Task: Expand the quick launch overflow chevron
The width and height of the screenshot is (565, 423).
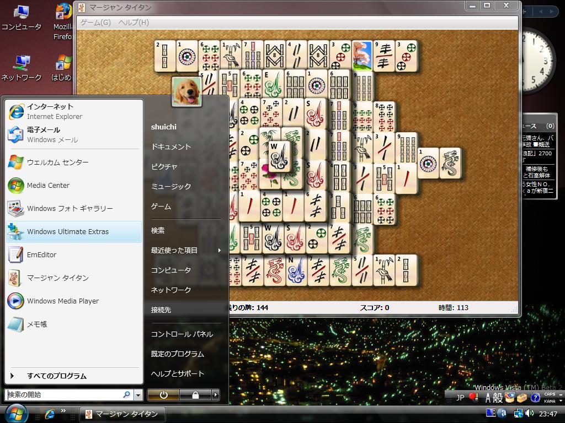Action: 63,411
